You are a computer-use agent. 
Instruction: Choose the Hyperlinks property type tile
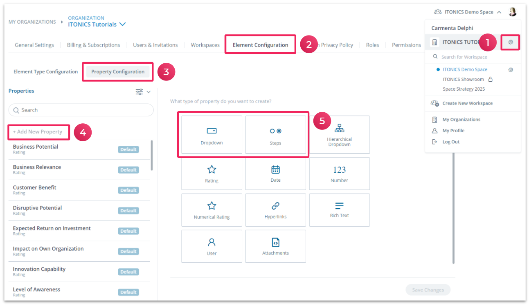pyautogui.click(x=275, y=210)
